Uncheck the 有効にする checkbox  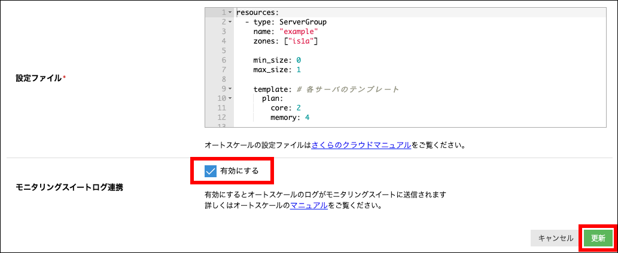click(210, 171)
